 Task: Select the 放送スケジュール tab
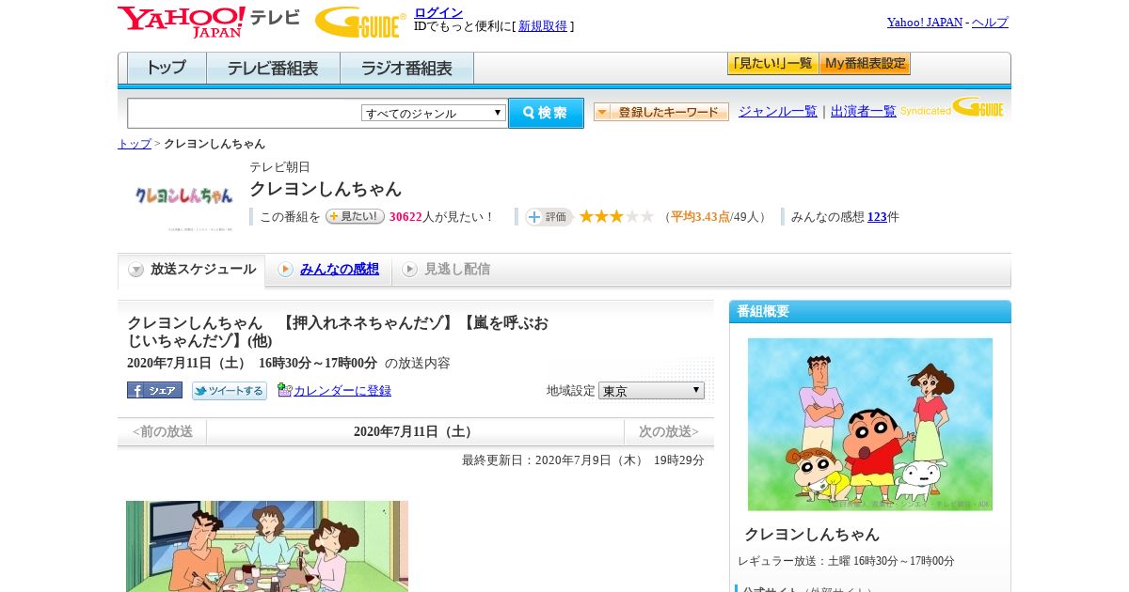click(191, 270)
